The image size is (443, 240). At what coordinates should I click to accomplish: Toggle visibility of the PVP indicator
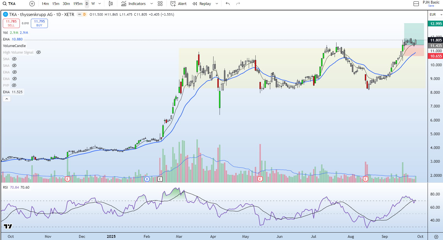pyautogui.click(x=14, y=85)
